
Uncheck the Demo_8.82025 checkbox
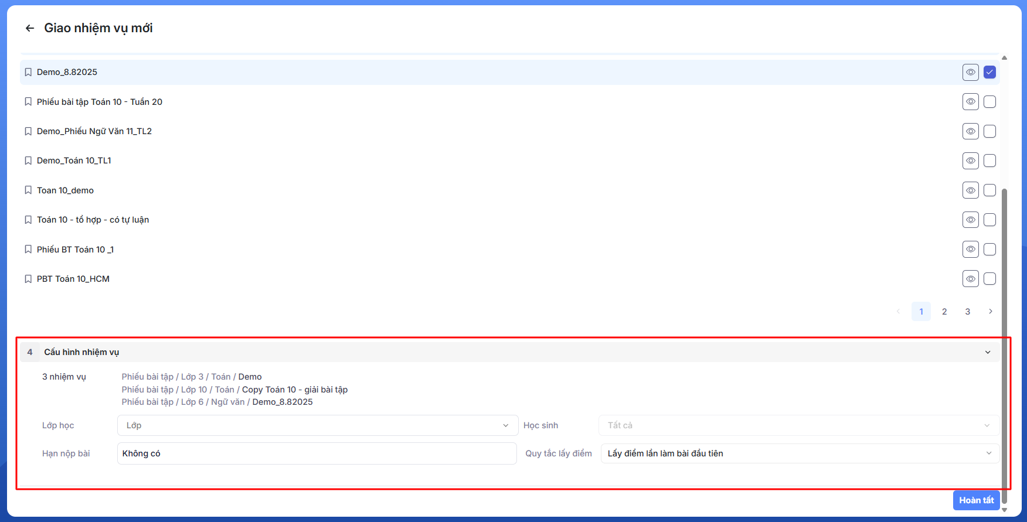point(989,72)
